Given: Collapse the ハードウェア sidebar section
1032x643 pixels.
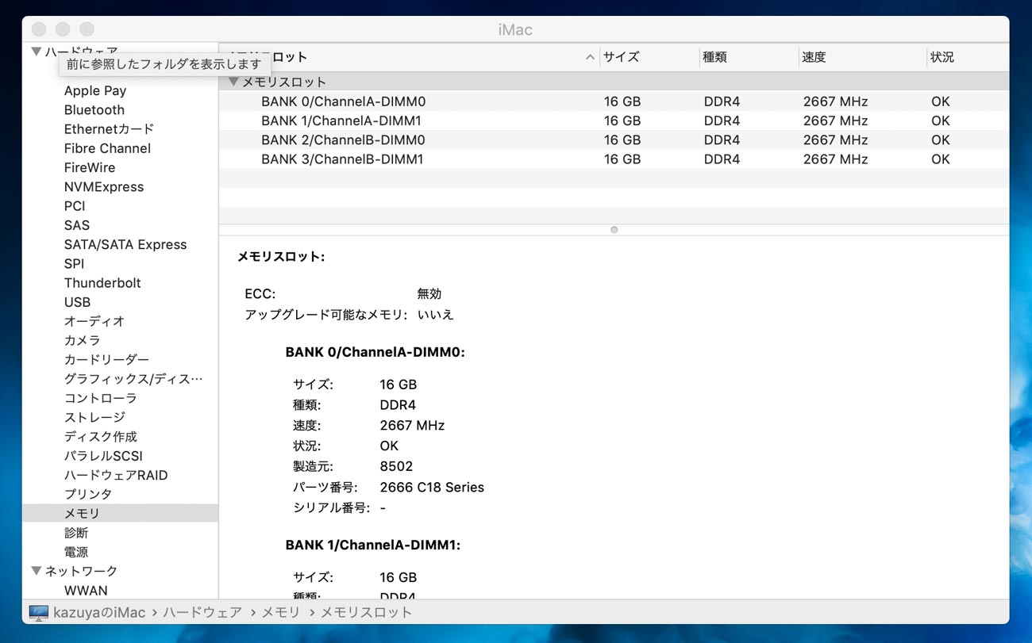Looking at the screenshot, I should coord(37,52).
